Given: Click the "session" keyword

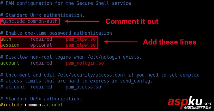Looking at the screenshot, I should click(x=10, y=45).
